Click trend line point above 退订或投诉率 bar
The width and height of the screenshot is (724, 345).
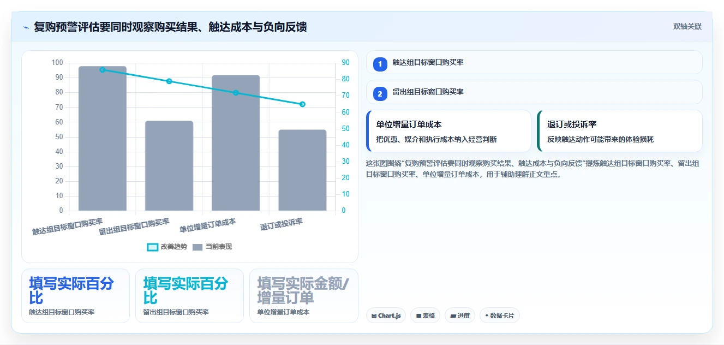302,104
